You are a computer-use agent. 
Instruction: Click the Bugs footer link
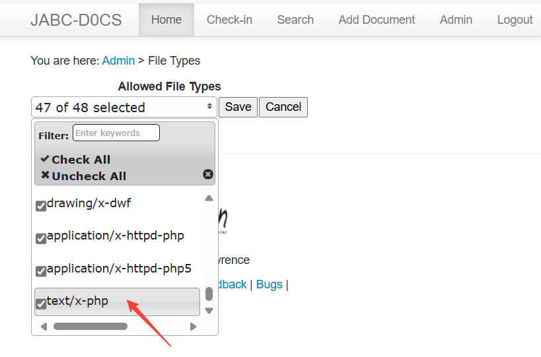point(269,284)
